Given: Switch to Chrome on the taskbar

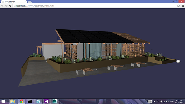Looking at the screenshot, I should 21,101.
